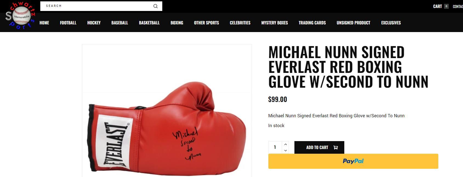Click the search magnifier icon
The image size is (463, 177).
(155, 6)
